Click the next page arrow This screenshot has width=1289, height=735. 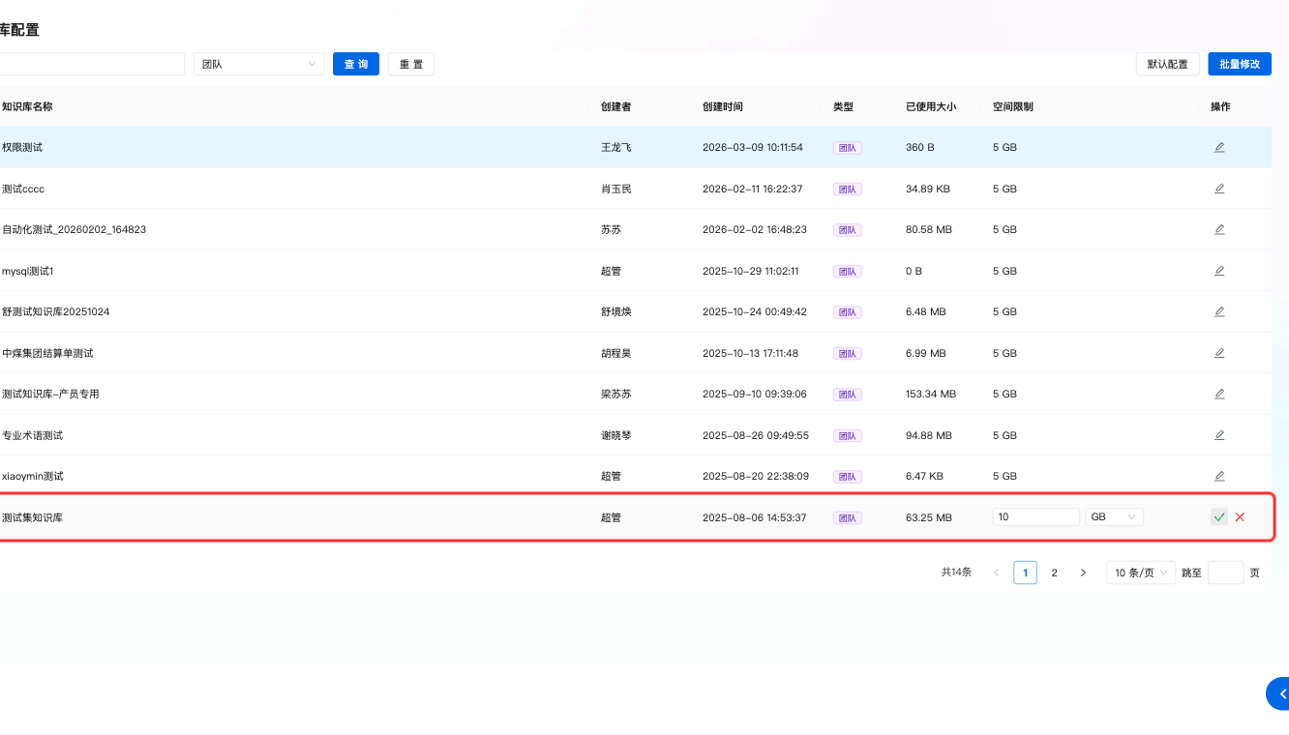(1083, 573)
